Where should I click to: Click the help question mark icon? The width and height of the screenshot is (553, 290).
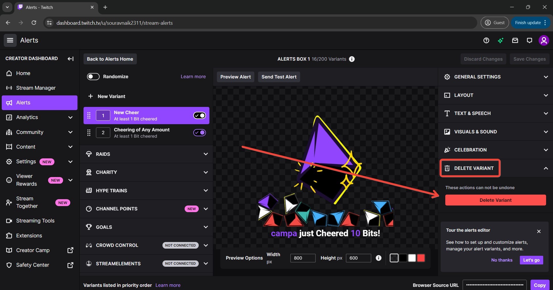(x=486, y=41)
